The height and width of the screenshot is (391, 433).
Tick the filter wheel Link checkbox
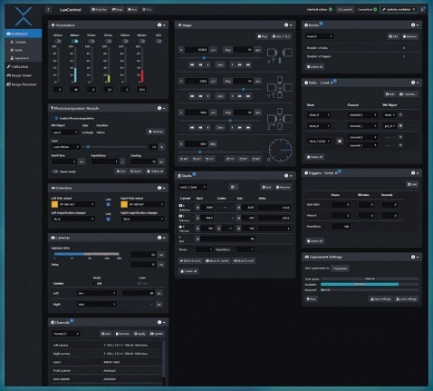click(108, 205)
